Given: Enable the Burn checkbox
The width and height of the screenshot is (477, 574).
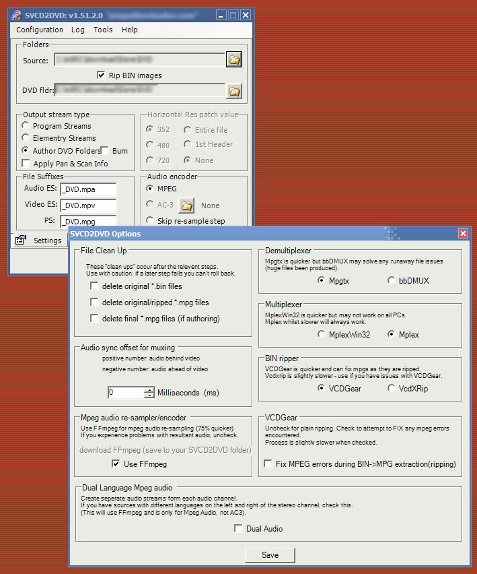Looking at the screenshot, I should tap(105, 150).
